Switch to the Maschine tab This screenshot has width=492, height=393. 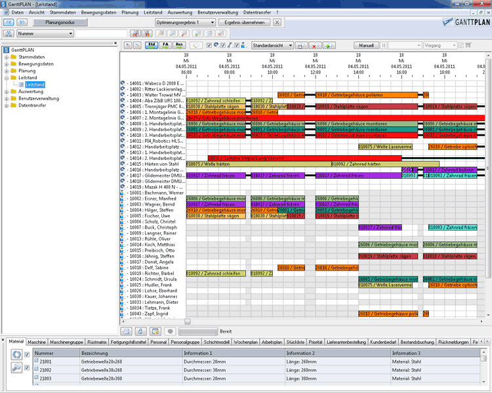[36, 342]
